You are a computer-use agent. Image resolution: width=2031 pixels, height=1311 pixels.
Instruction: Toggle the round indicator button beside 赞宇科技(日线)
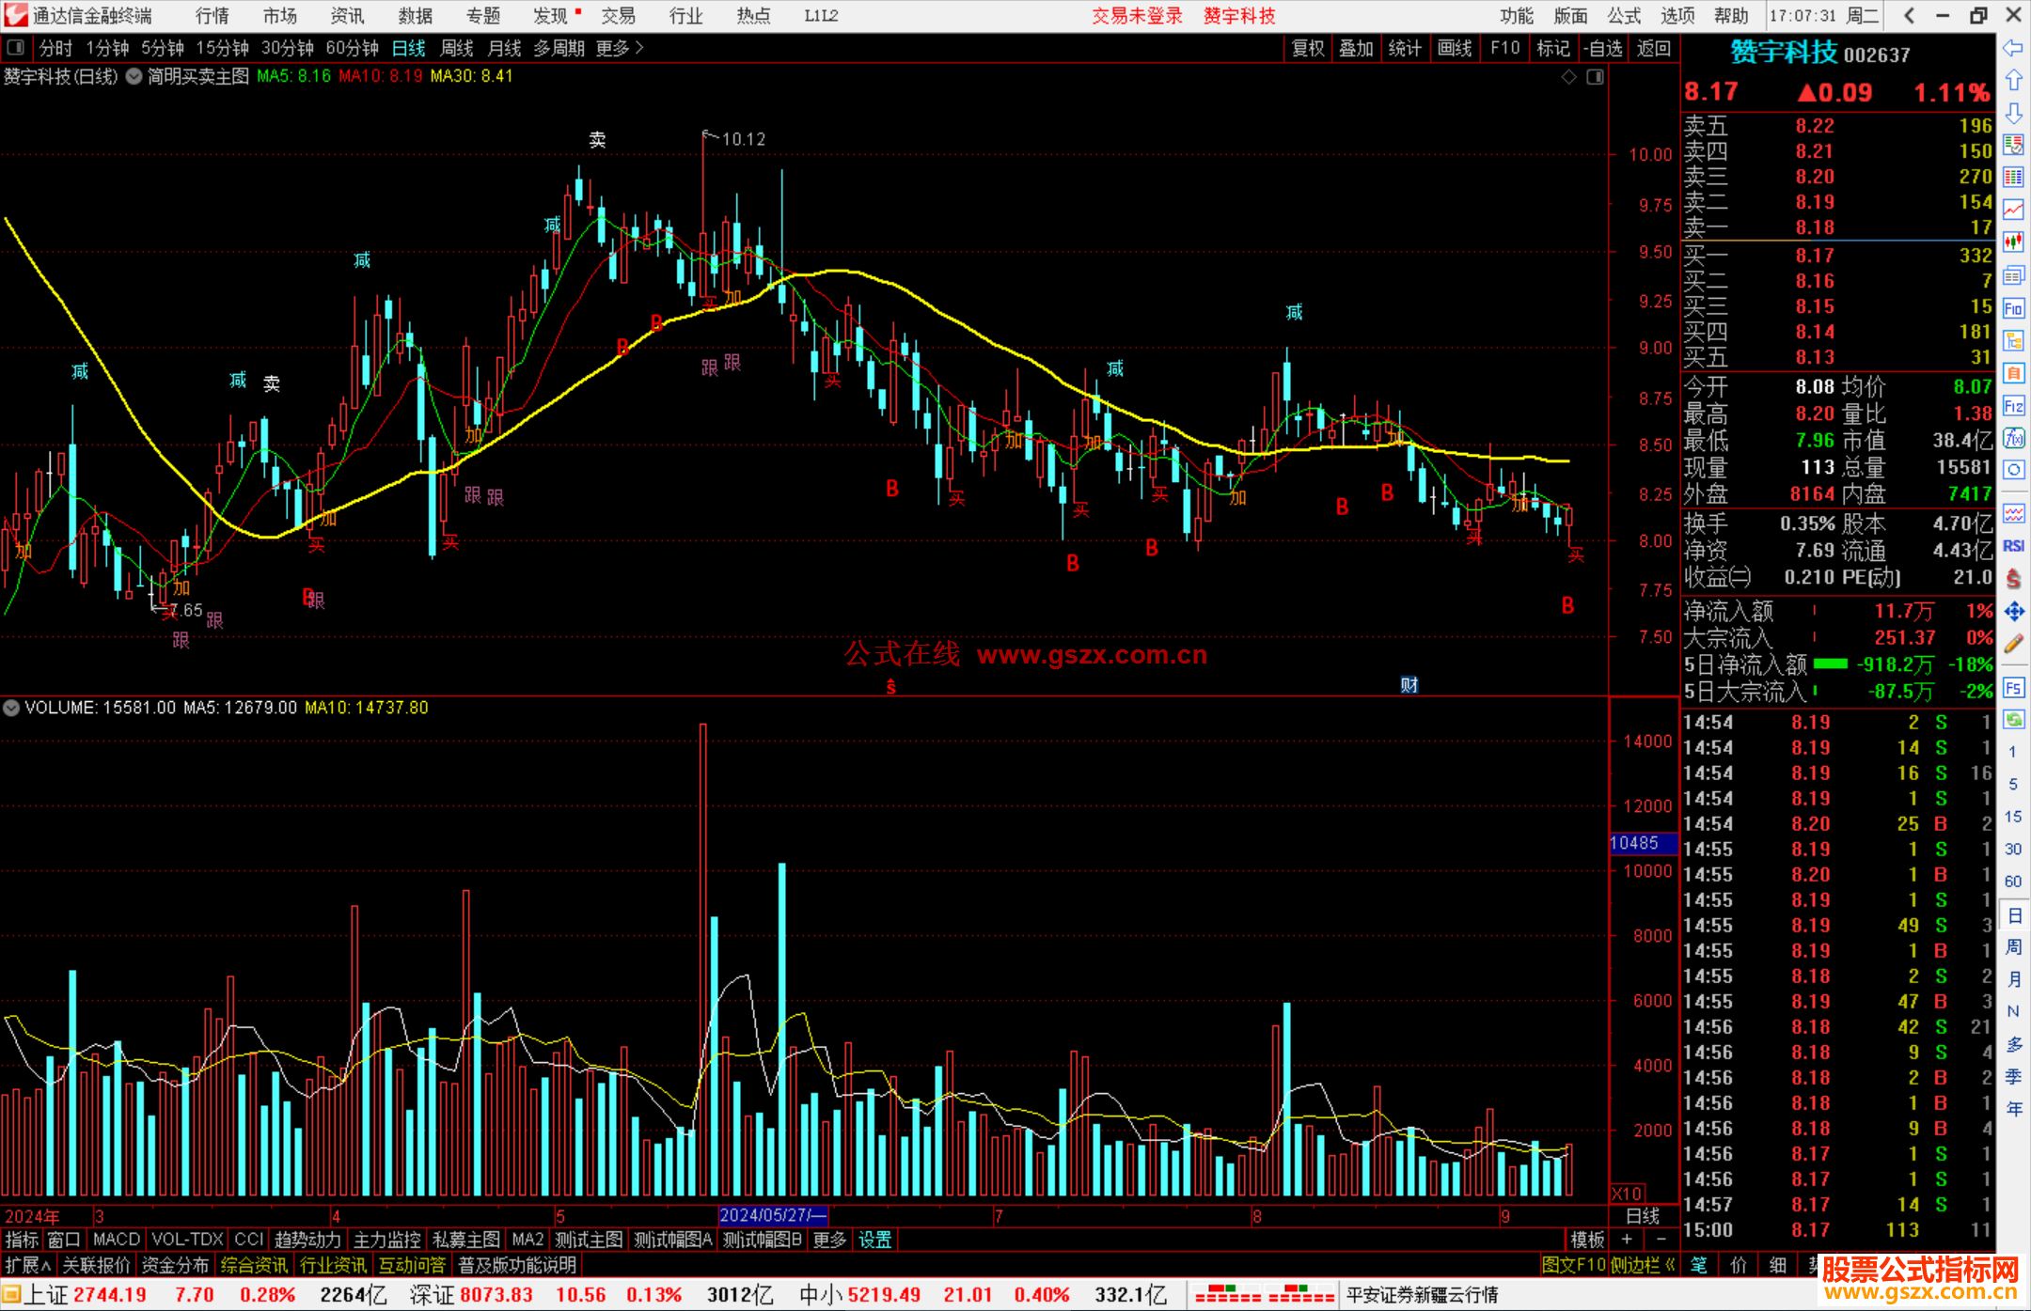pyautogui.click(x=134, y=76)
